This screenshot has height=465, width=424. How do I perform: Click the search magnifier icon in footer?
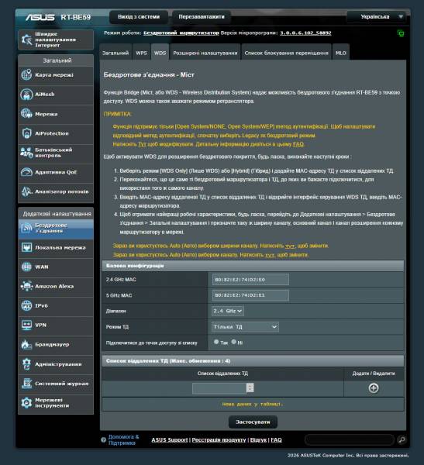(x=402, y=439)
